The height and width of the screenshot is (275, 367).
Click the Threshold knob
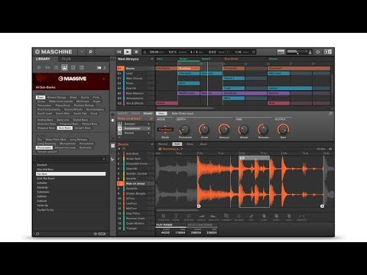pos(184,130)
